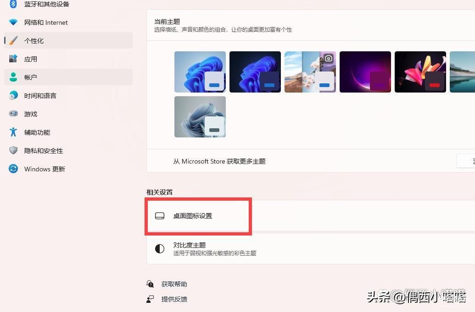The image size is (475, 312).
Task: Select the network Wi-Fi icon
Action: [x=13, y=22]
